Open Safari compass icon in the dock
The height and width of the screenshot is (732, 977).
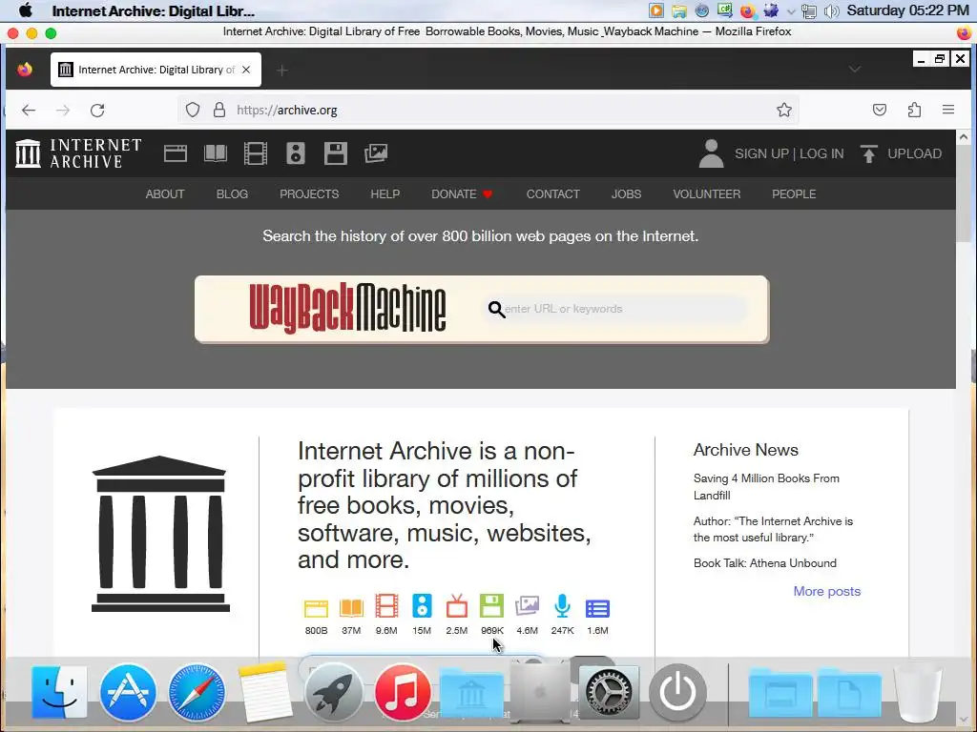pos(197,692)
